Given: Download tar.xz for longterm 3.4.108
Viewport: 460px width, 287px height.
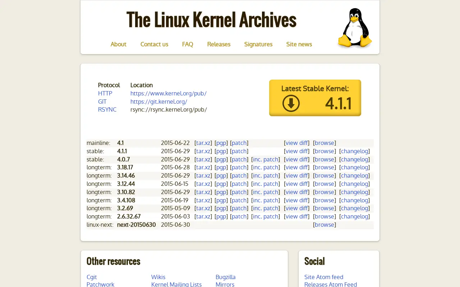Looking at the screenshot, I should point(203,200).
